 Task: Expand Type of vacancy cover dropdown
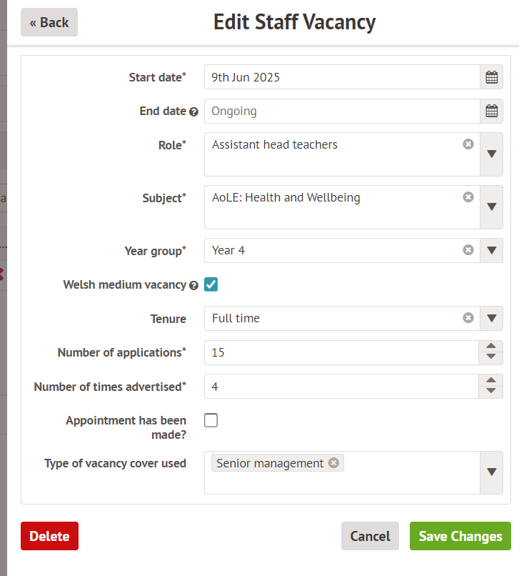point(491,472)
